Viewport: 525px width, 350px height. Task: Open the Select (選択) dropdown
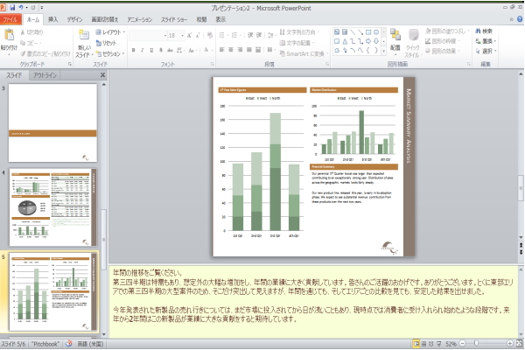click(486, 51)
